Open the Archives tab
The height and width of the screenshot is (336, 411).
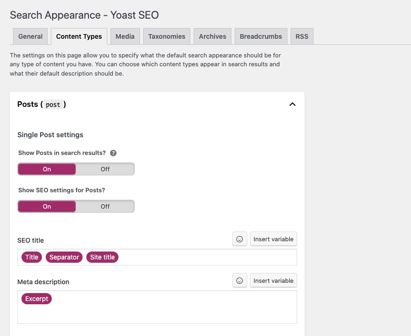pos(212,36)
